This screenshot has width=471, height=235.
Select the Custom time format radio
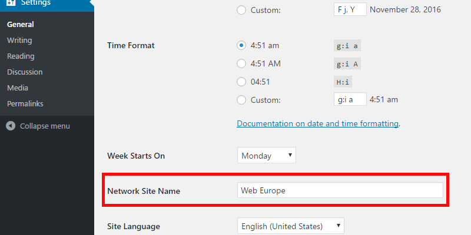tap(241, 100)
